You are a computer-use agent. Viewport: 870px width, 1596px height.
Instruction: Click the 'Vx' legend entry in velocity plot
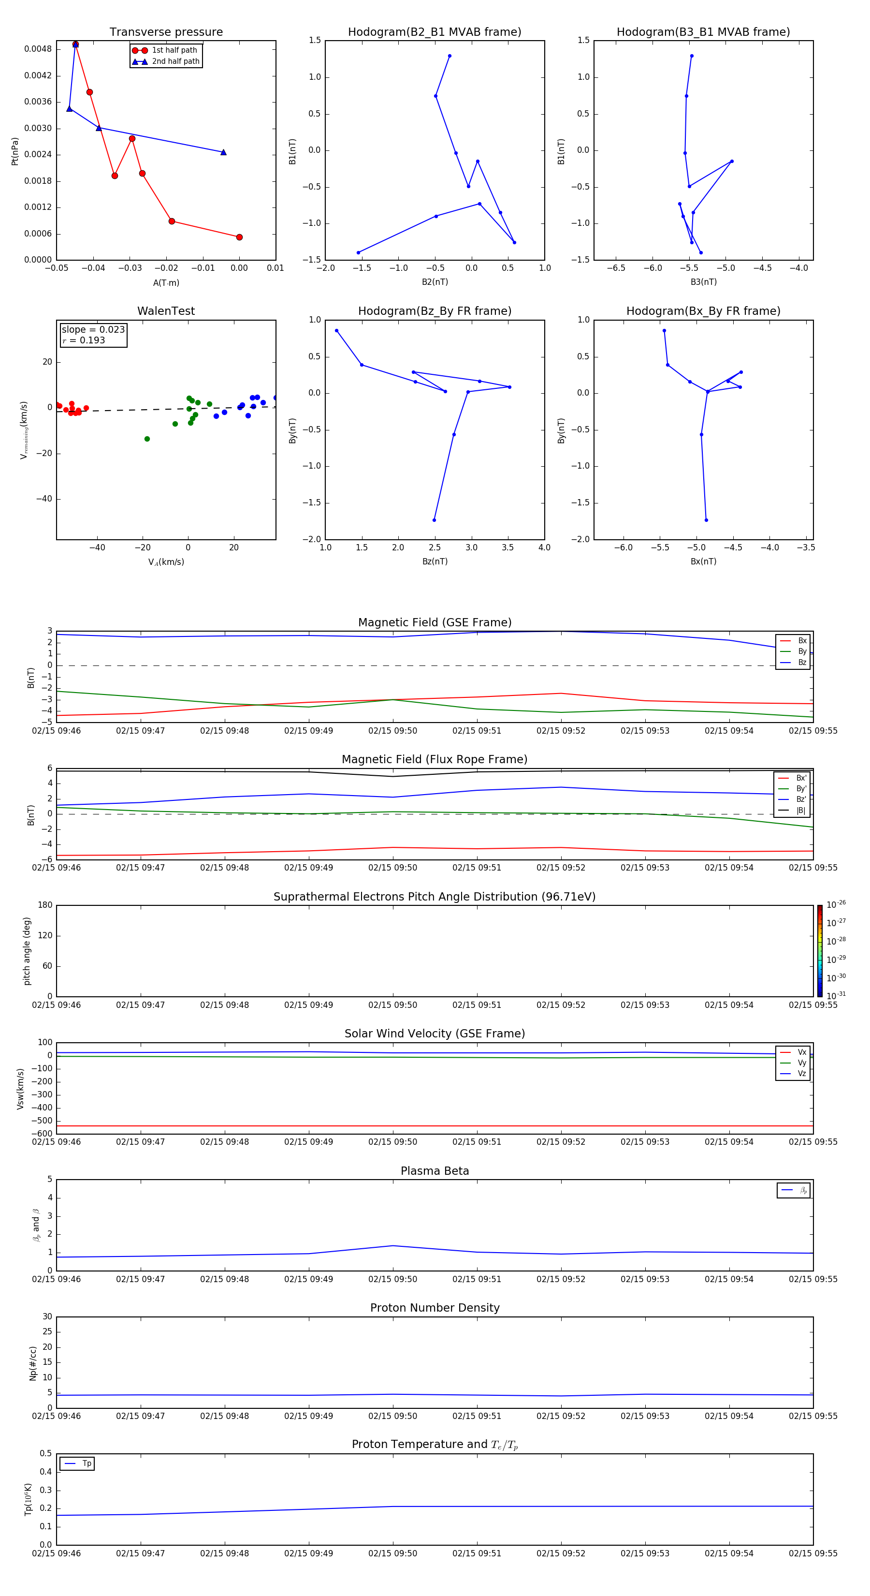point(793,1052)
